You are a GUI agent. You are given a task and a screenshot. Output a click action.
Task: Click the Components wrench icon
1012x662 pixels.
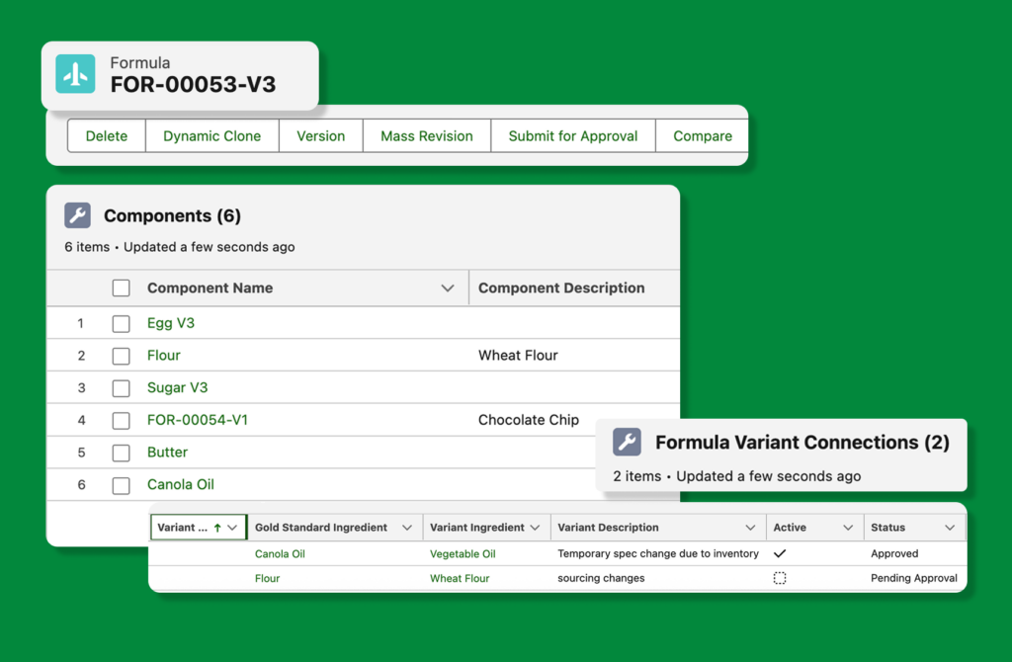click(x=77, y=215)
